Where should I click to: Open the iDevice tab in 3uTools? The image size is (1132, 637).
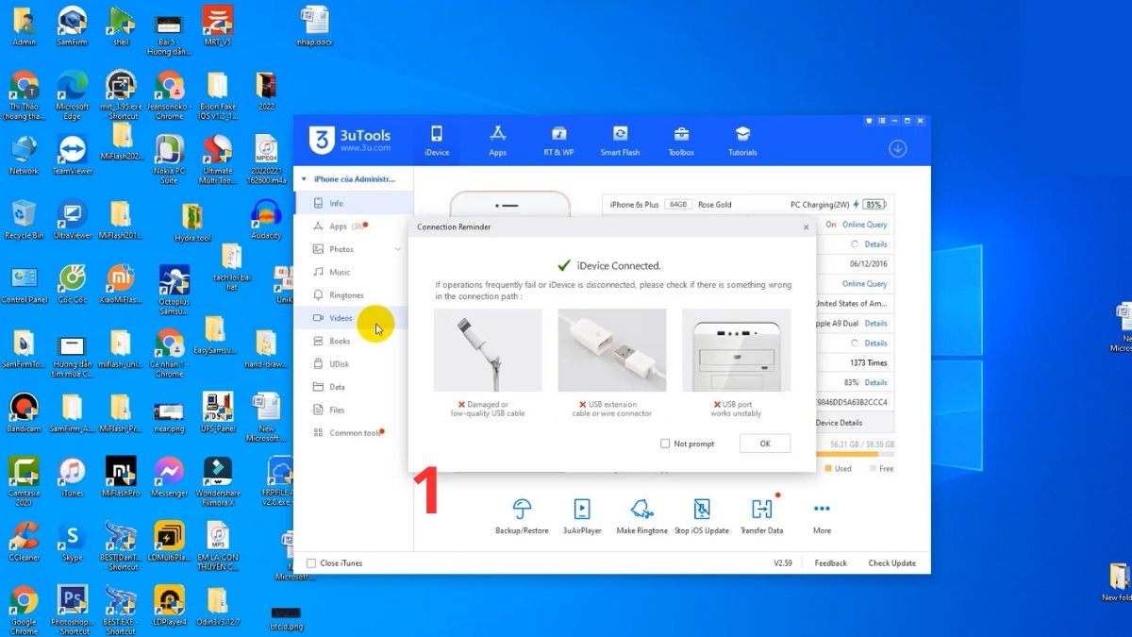[x=437, y=141]
